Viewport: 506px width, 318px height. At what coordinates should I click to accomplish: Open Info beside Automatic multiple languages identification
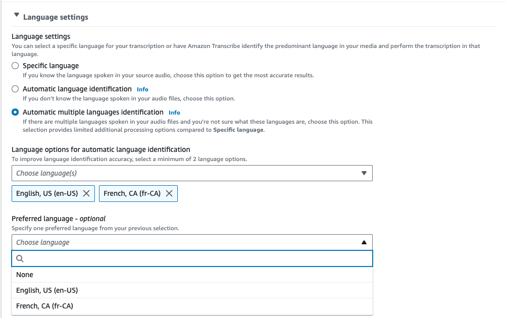coord(174,112)
